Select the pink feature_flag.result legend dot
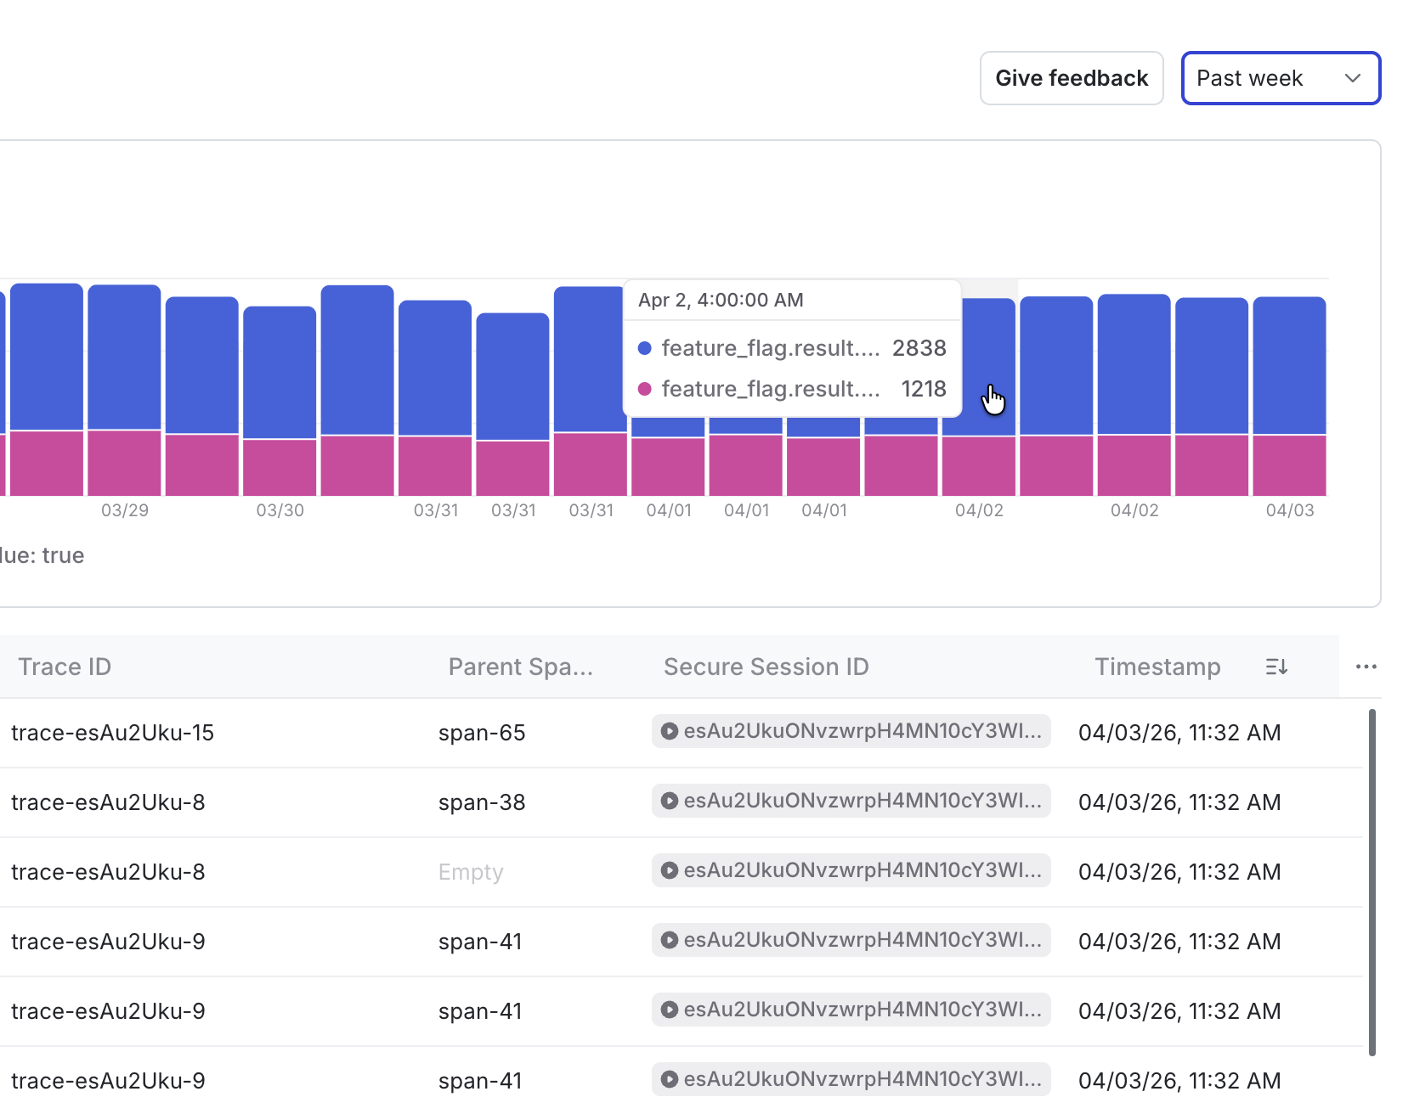Screen dimensions: 1414x1114 646,389
